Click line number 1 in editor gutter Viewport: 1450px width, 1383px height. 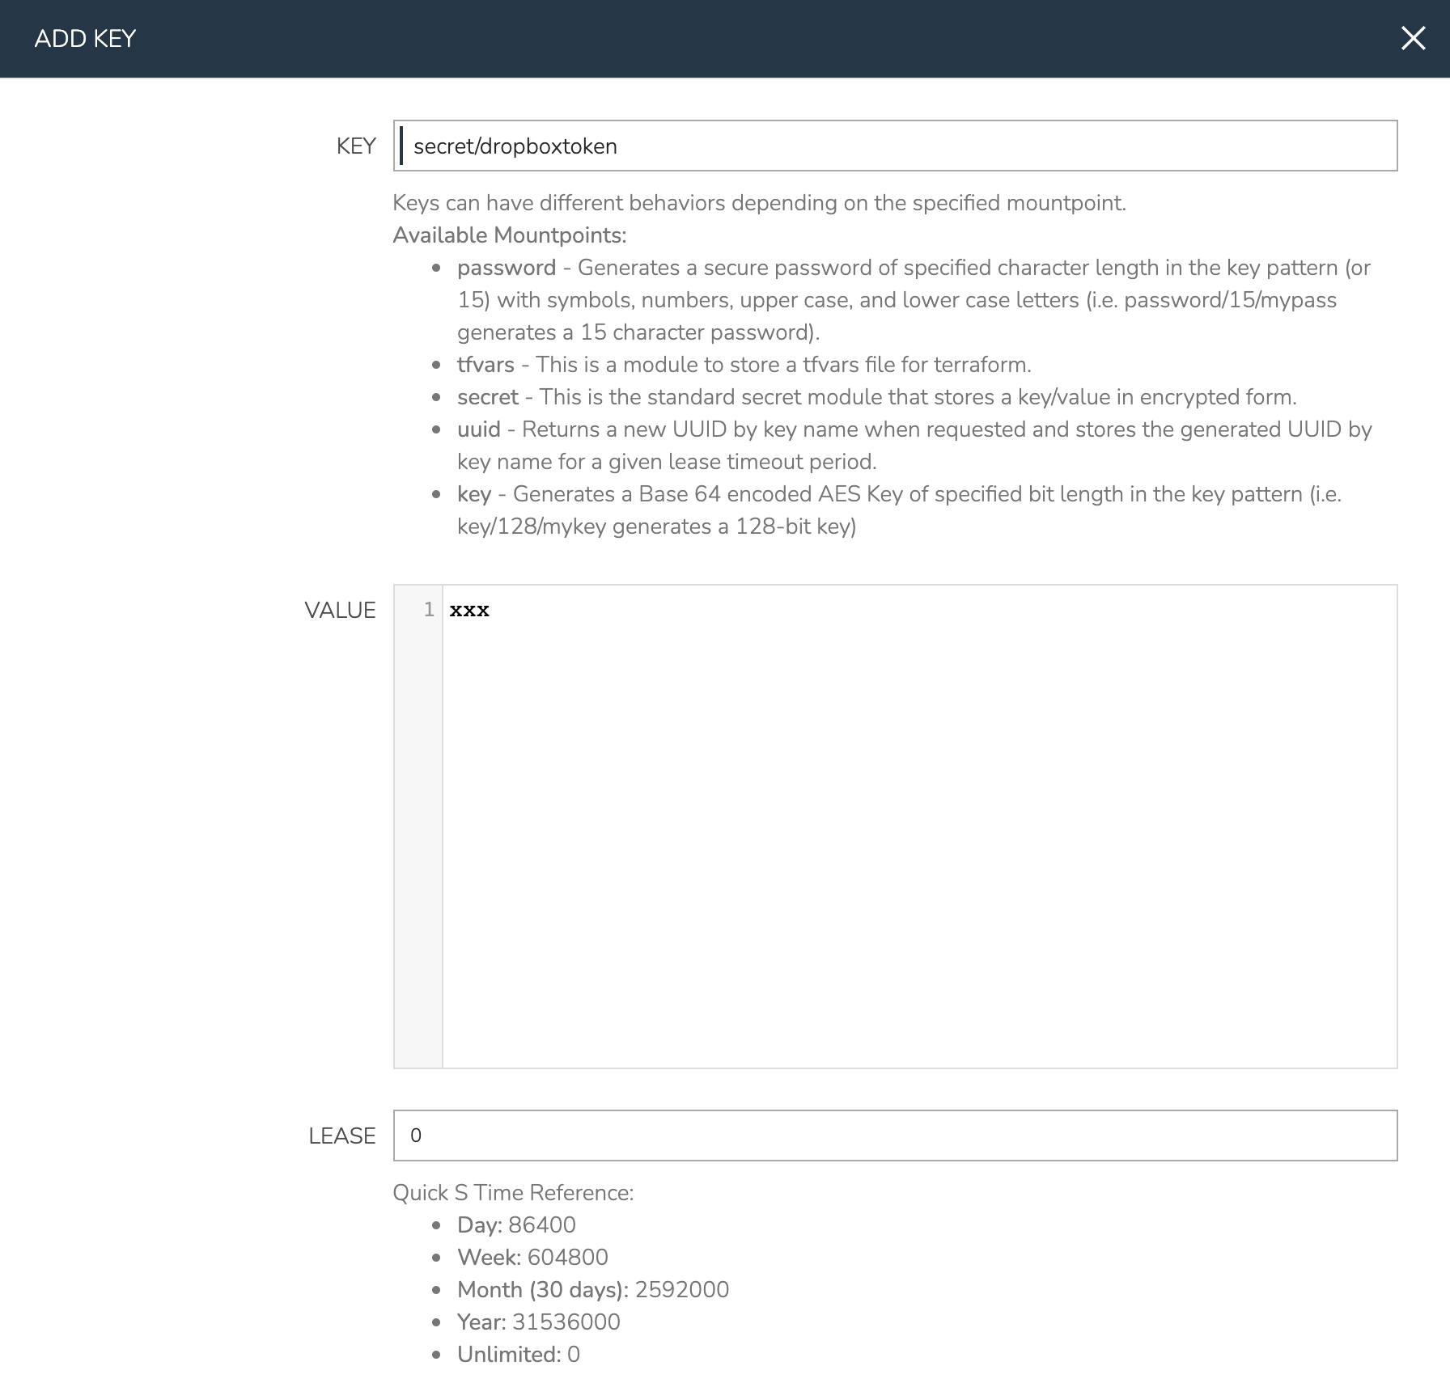pos(429,610)
